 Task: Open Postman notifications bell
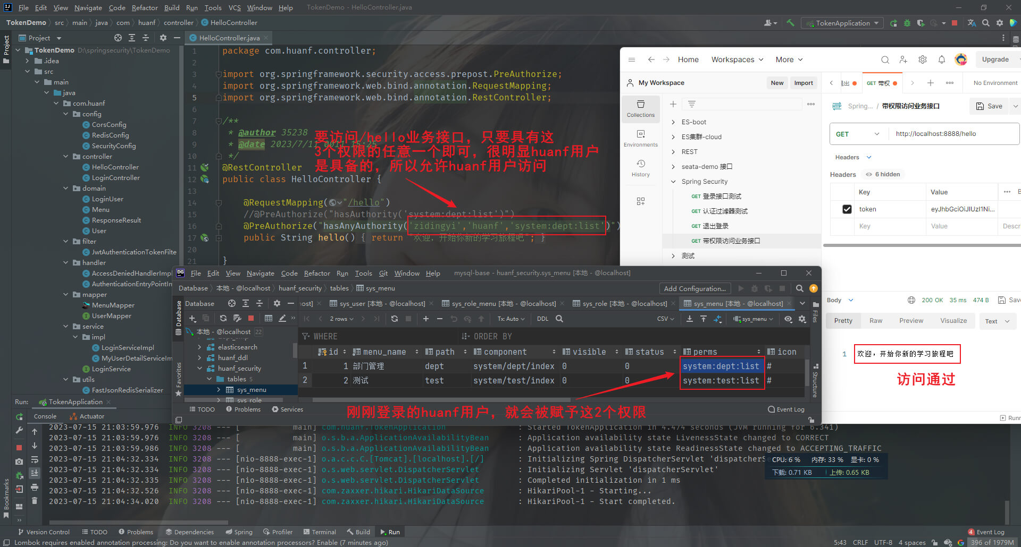(942, 59)
